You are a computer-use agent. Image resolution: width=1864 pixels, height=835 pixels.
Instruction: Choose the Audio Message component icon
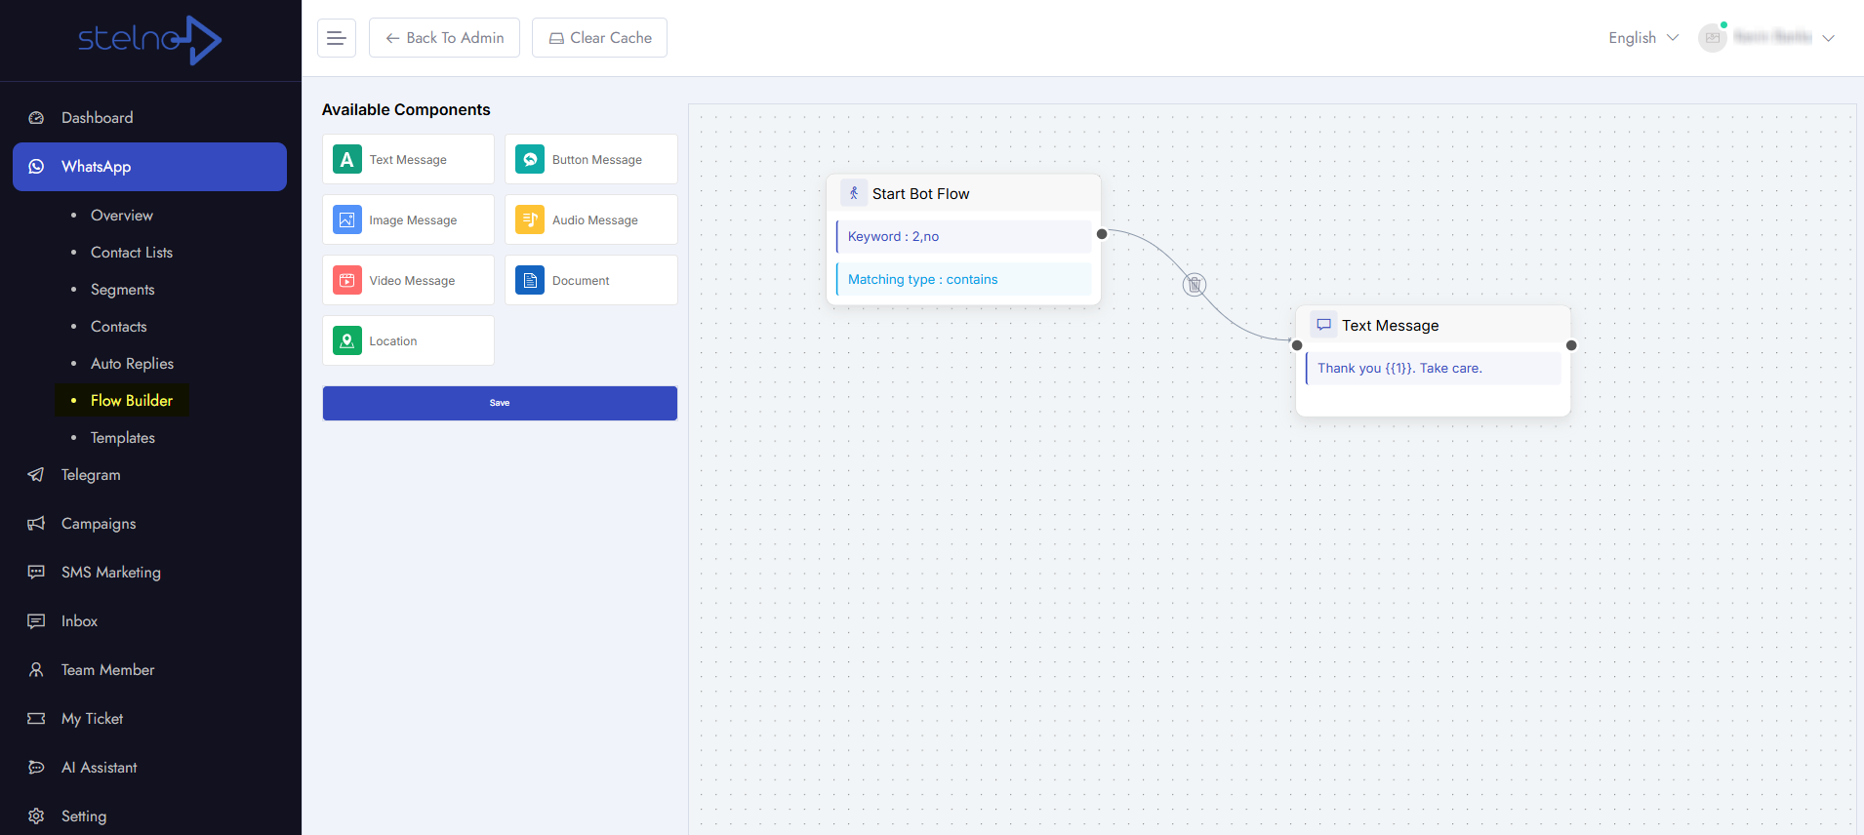point(529,219)
